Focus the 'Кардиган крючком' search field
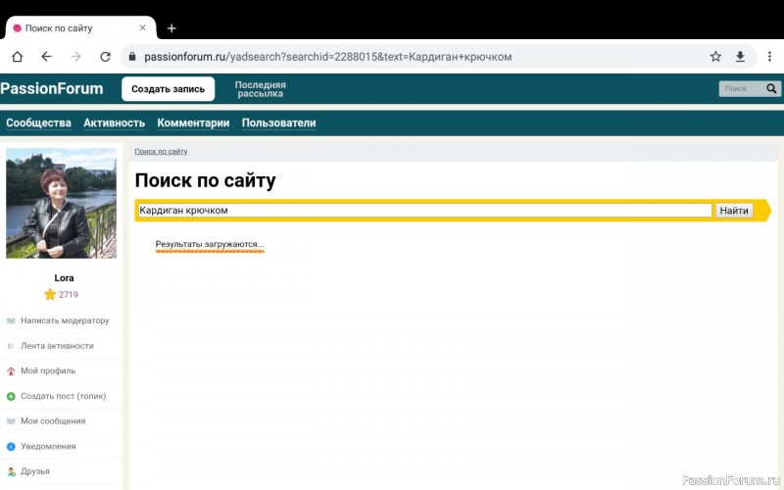784x490 pixels. coord(423,210)
